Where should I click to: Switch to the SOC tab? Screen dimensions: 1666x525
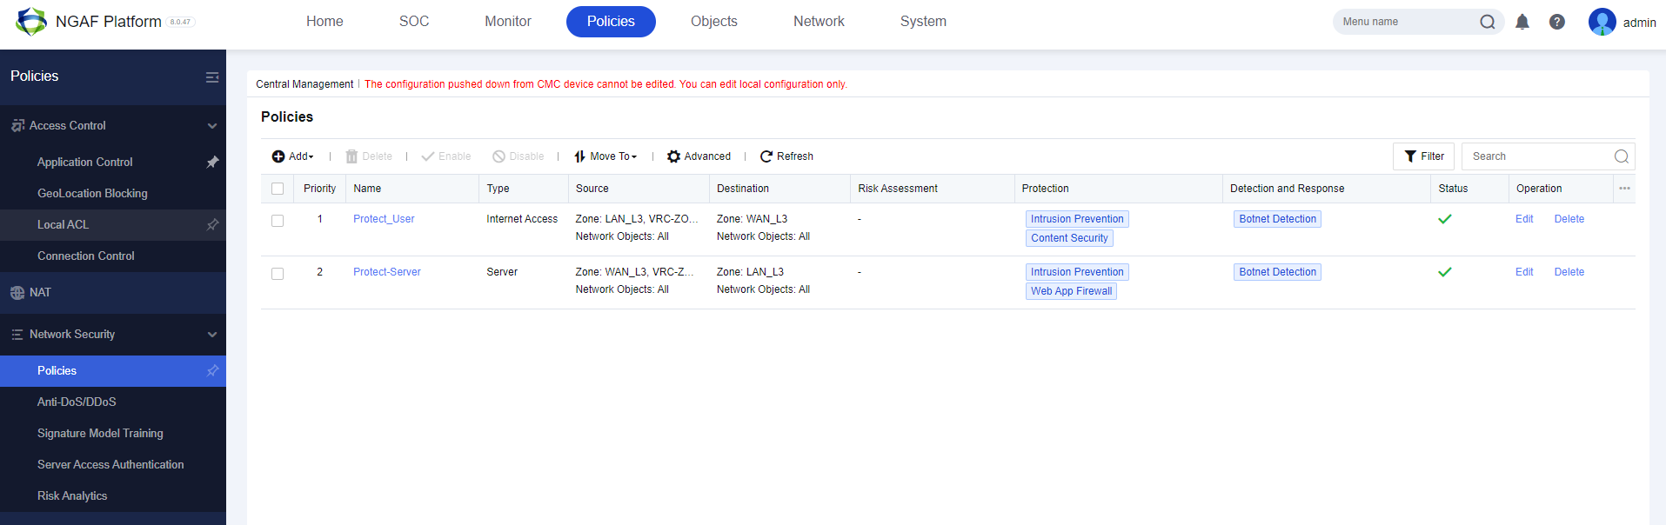point(414,21)
